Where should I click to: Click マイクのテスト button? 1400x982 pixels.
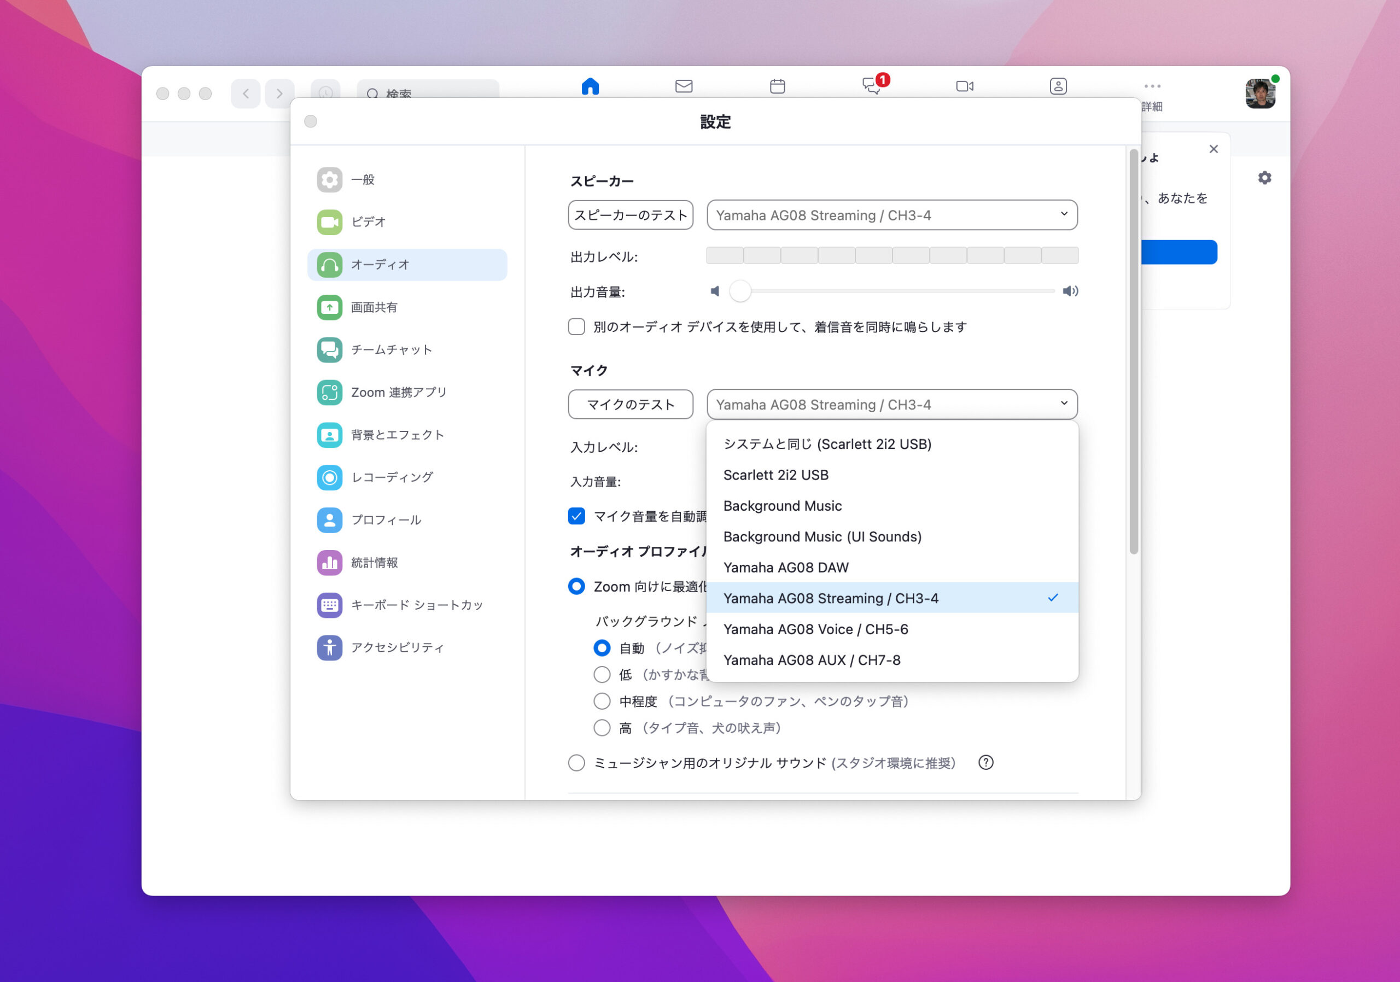pos(631,404)
